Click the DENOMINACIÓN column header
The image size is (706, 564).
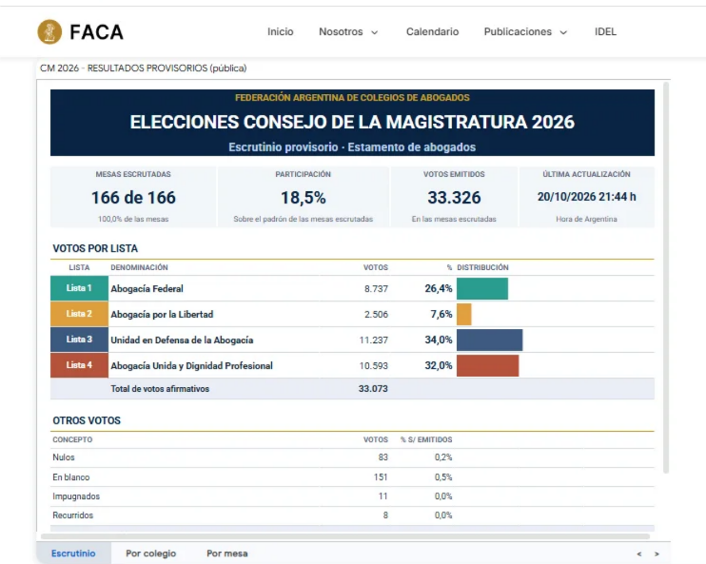pos(139,267)
